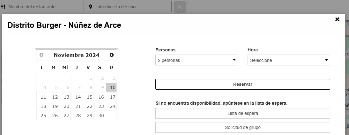Open the Personas dropdown
The height and width of the screenshot is (135, 349).
[197, 60]
